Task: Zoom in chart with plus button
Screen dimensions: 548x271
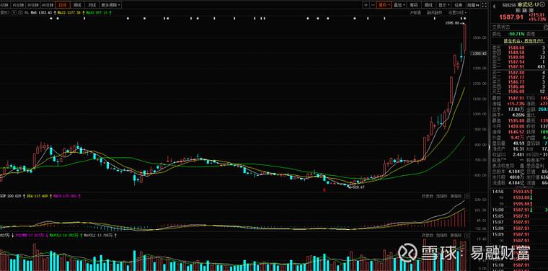Action: click(366, 5)
